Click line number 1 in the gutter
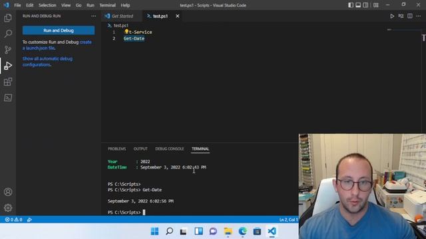 (x=114, y=32)
